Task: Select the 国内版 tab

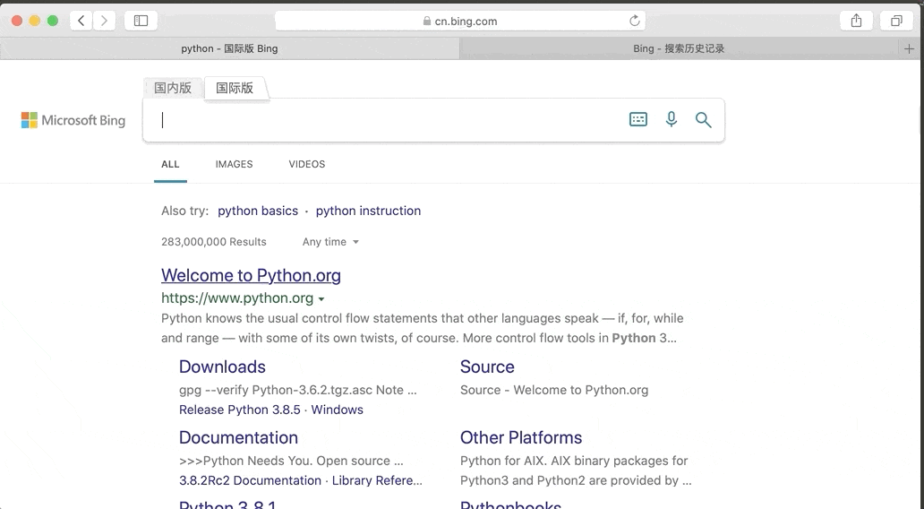Action: pos(173,88)
